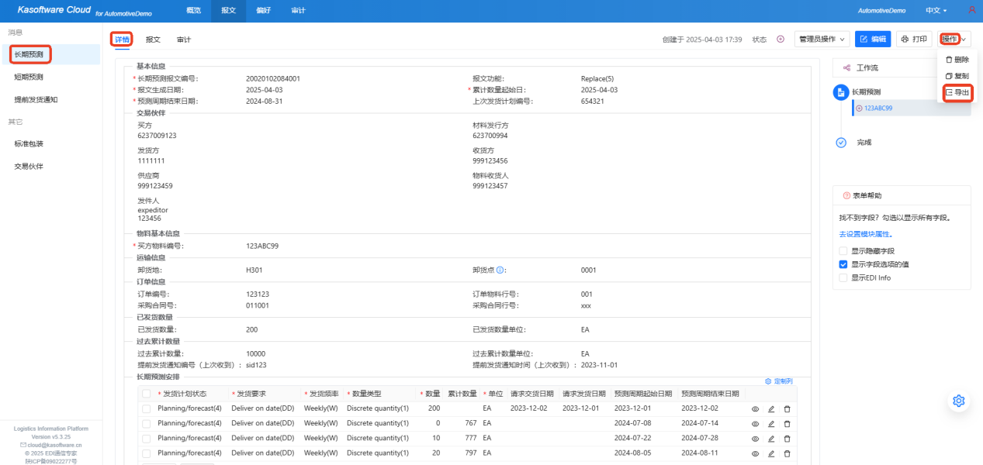Click the trash icon for the quantity 20 row
The height and width of the screenshot is (465, 983).
click(x=787, y=453)
